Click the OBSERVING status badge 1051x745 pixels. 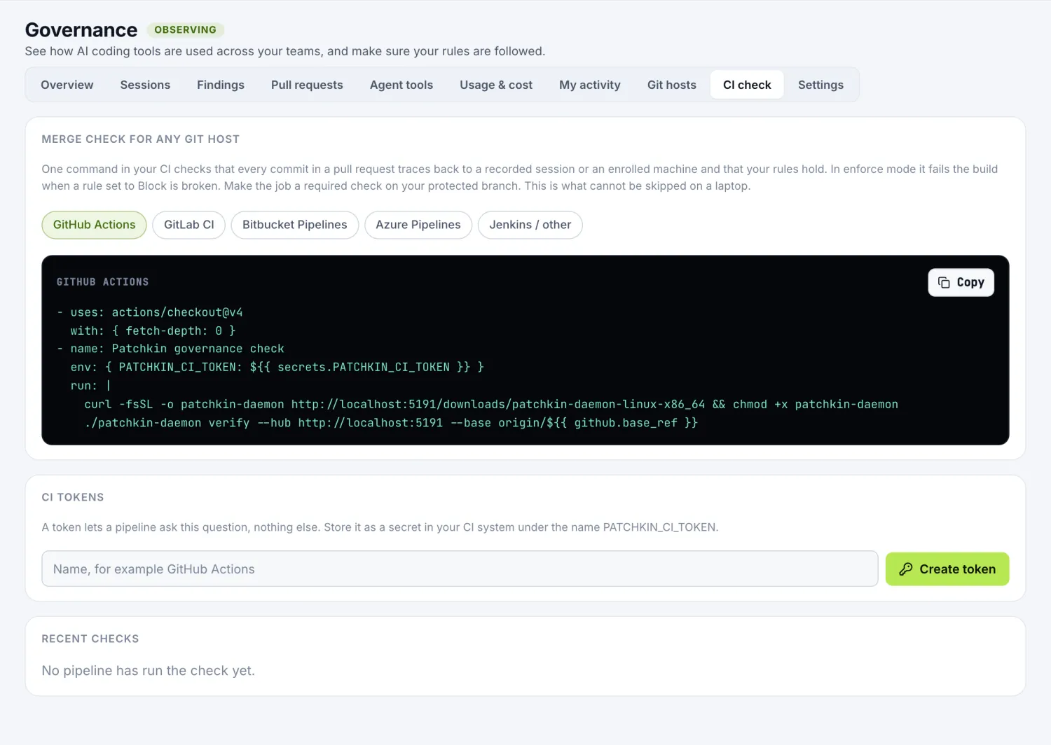pyautogui.click(x=185, y=30)
